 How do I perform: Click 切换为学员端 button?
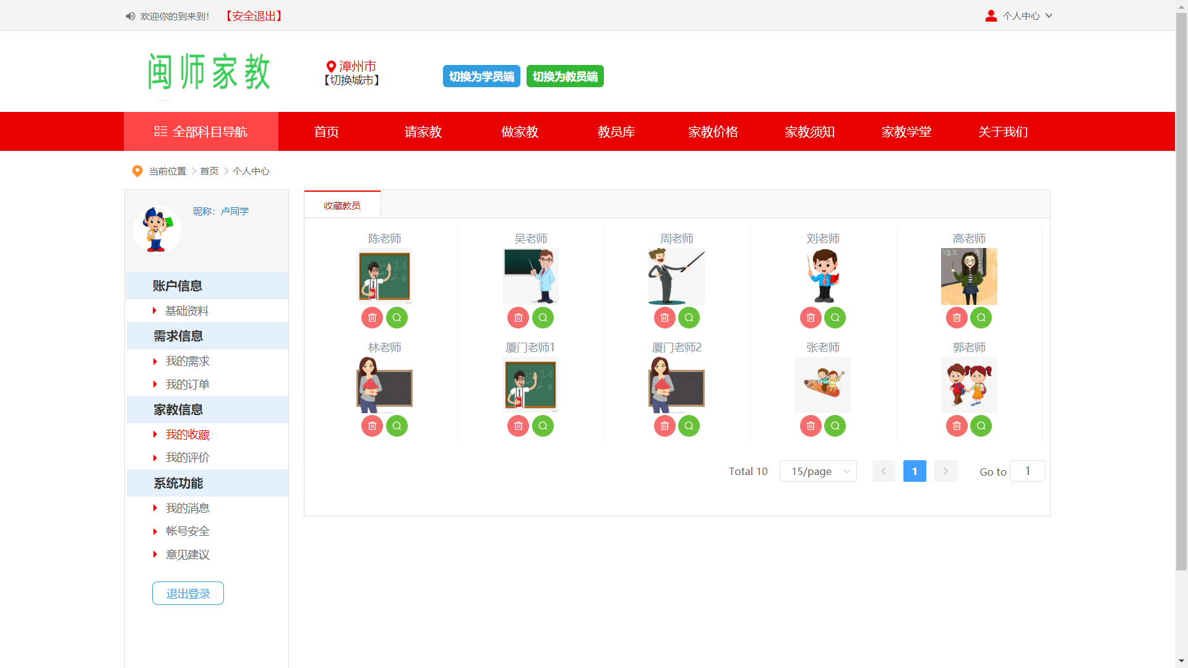pos(481,77)
